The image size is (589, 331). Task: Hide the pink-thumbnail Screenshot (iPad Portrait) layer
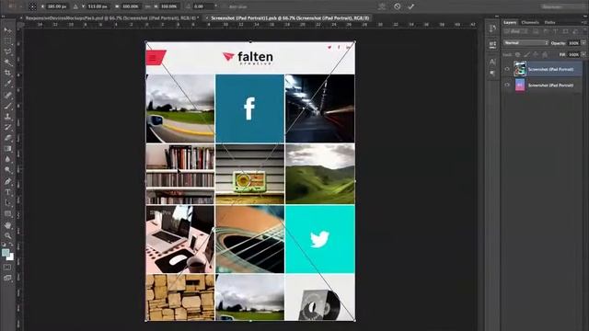507,86
